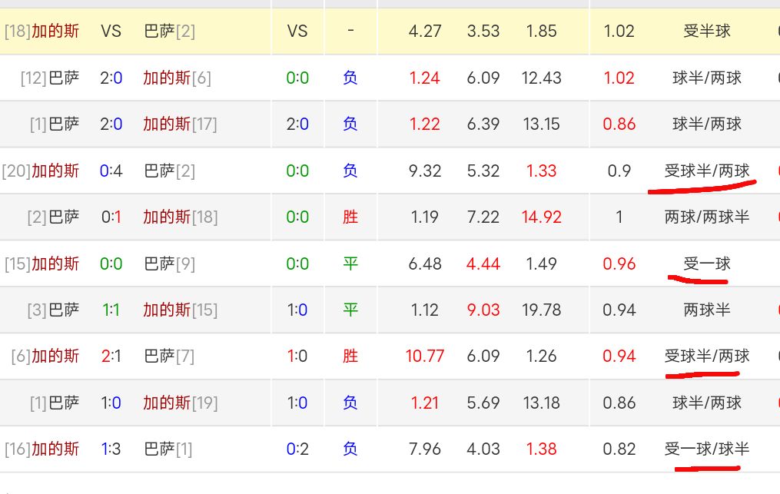Open the 1:3 match score
Viewport: 780px width, 494px height.
[x=111, y=449]
